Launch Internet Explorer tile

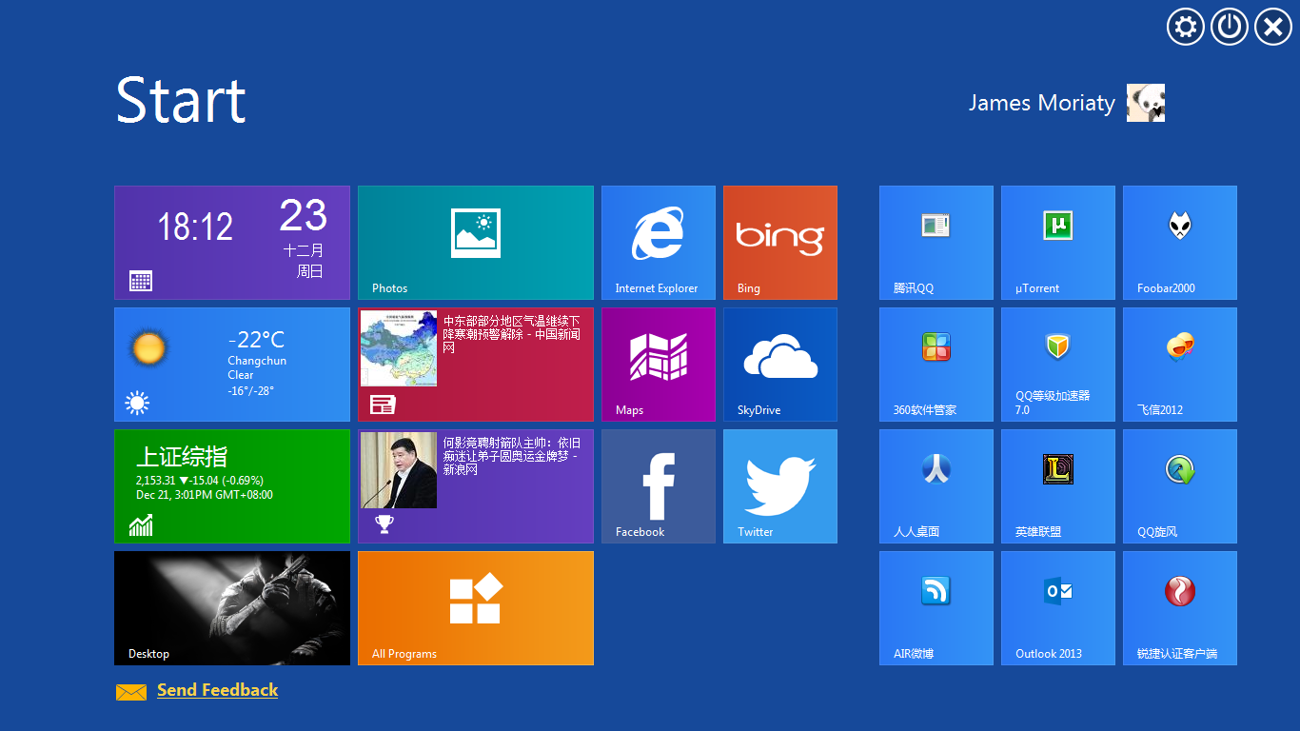659,243
